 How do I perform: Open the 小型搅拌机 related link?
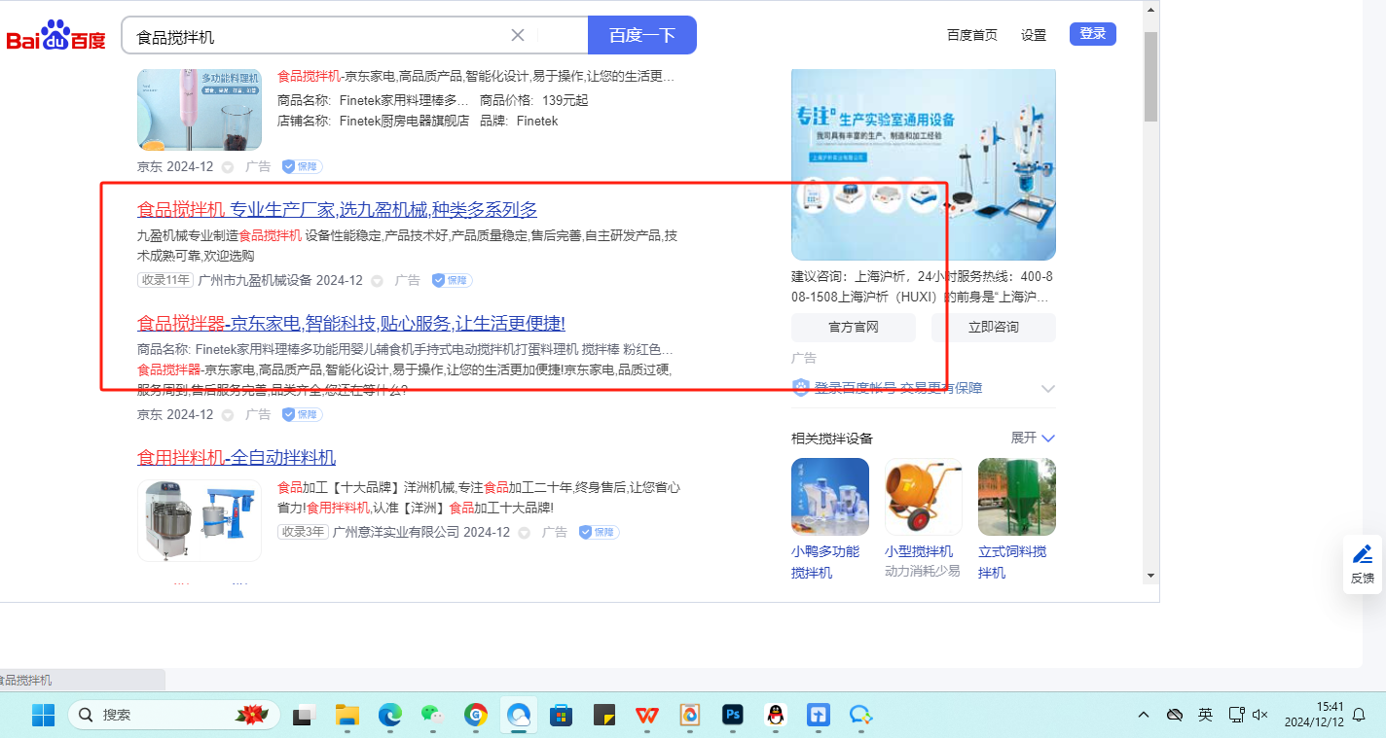click(x=919, y=551)
